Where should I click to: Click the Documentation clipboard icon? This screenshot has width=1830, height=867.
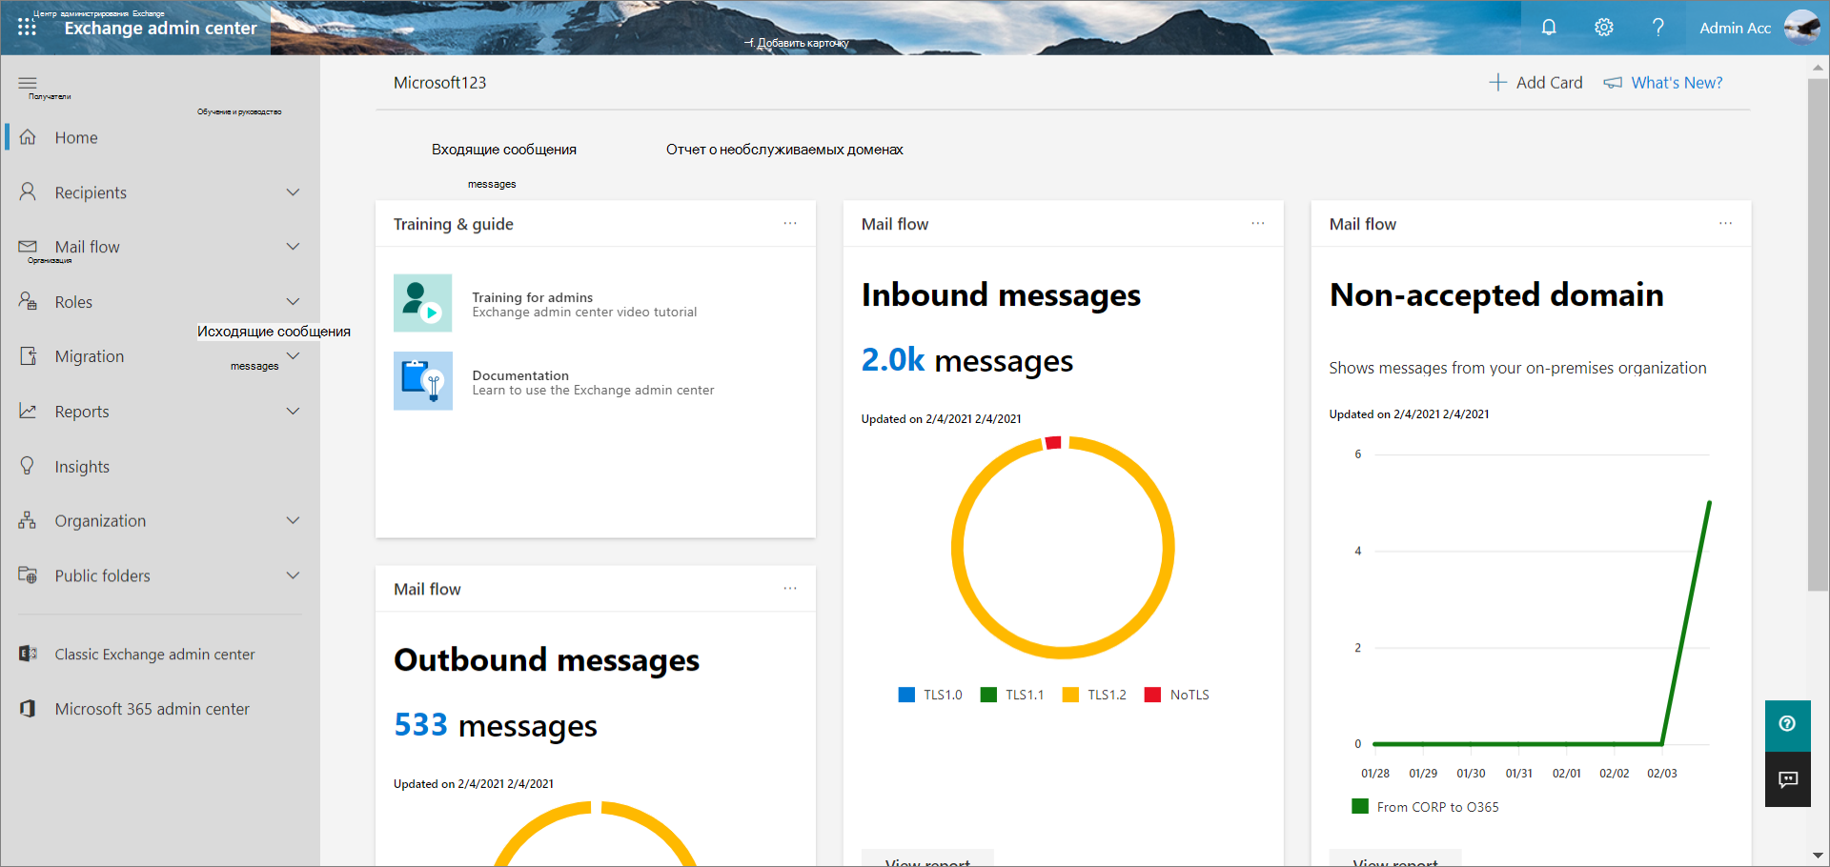[423, 381]
